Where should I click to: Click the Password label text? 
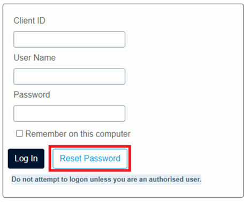32,95
